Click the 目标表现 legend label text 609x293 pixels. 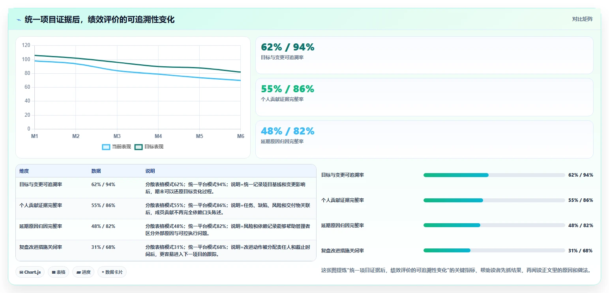point(154,147)
